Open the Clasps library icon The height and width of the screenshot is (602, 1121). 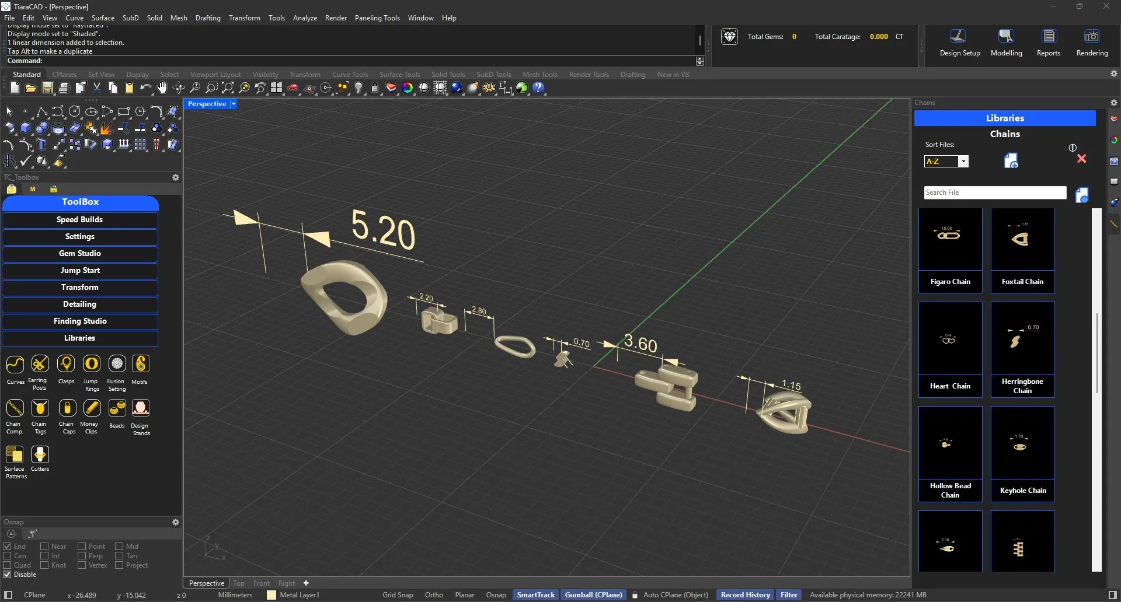pyautogui.click(x=66, y=364)
